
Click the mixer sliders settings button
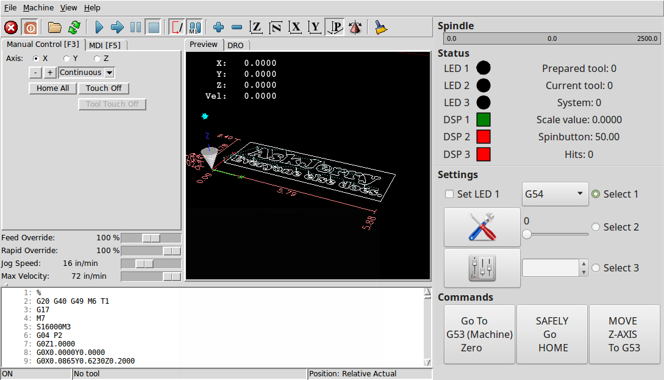(482, 268)
